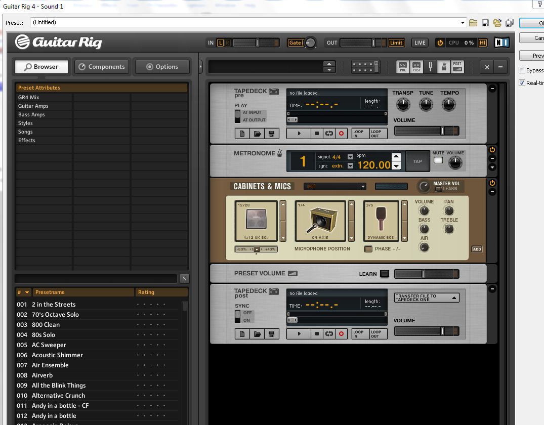This screenshot has width=544, height=425.
Task: Switch to Options tab
Action: tap(162, 67)
